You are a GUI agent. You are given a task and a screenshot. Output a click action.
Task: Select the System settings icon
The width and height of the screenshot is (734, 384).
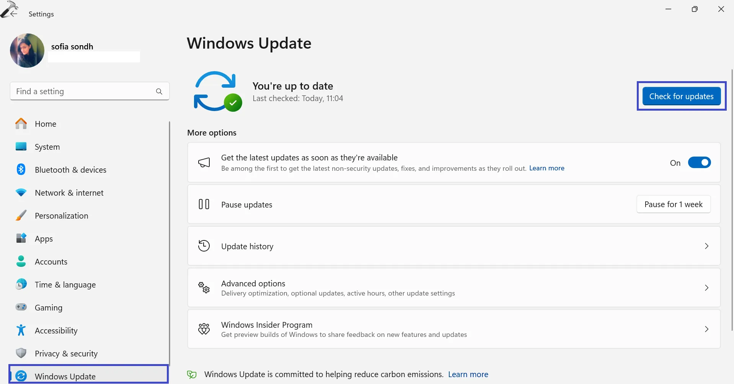(21, 147)
